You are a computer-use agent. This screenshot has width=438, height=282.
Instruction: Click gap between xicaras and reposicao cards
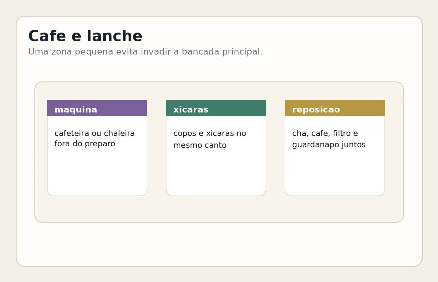(x=275, y=148)
